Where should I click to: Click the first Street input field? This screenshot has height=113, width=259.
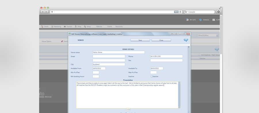pyautogui.click(x=109, y=56)
